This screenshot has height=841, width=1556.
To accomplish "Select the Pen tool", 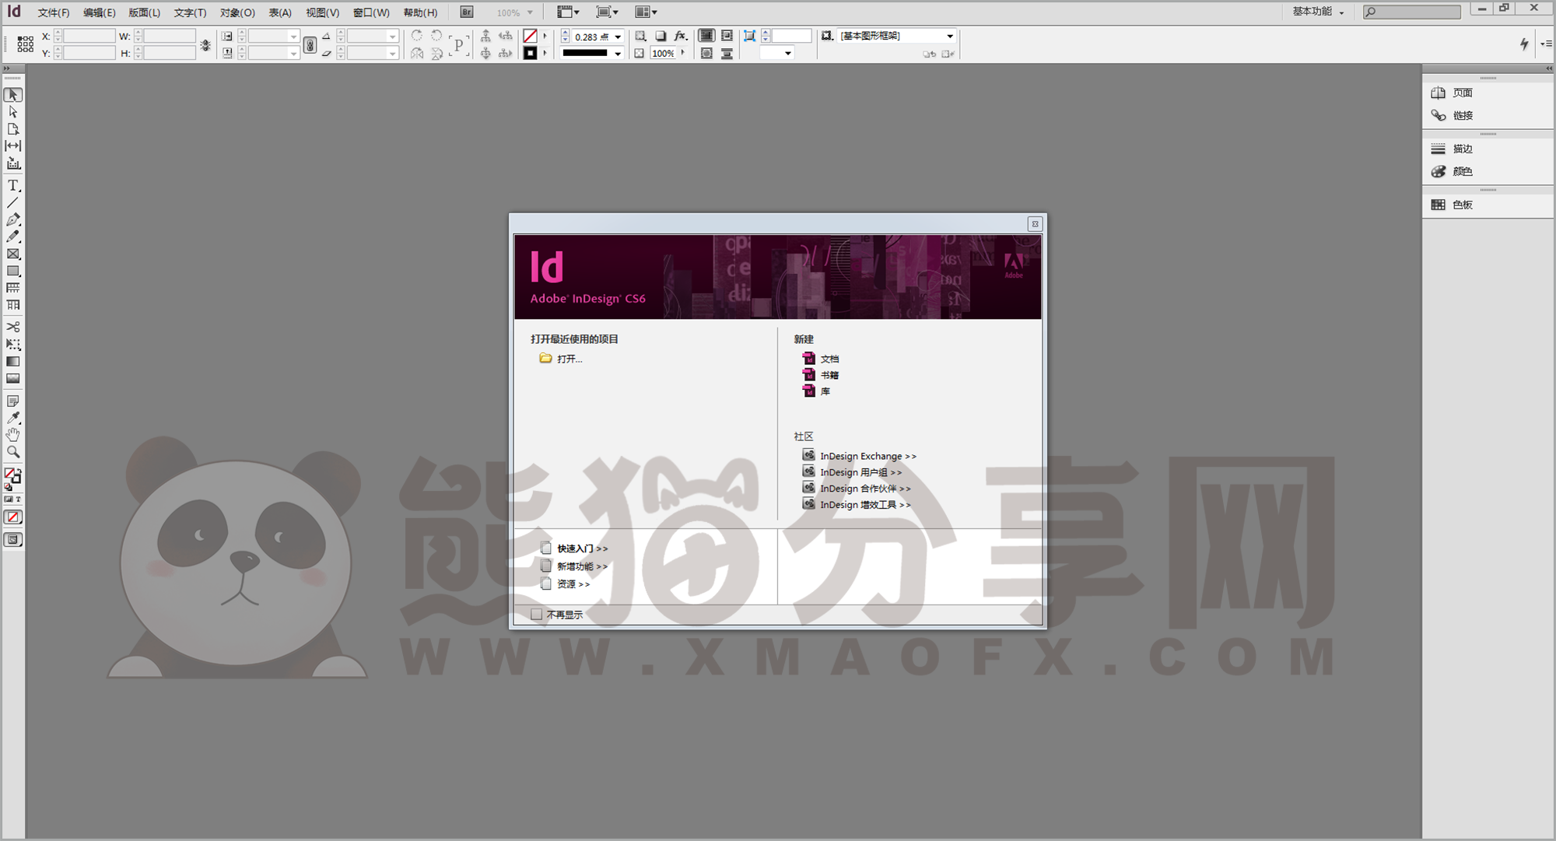I will 13,219.
